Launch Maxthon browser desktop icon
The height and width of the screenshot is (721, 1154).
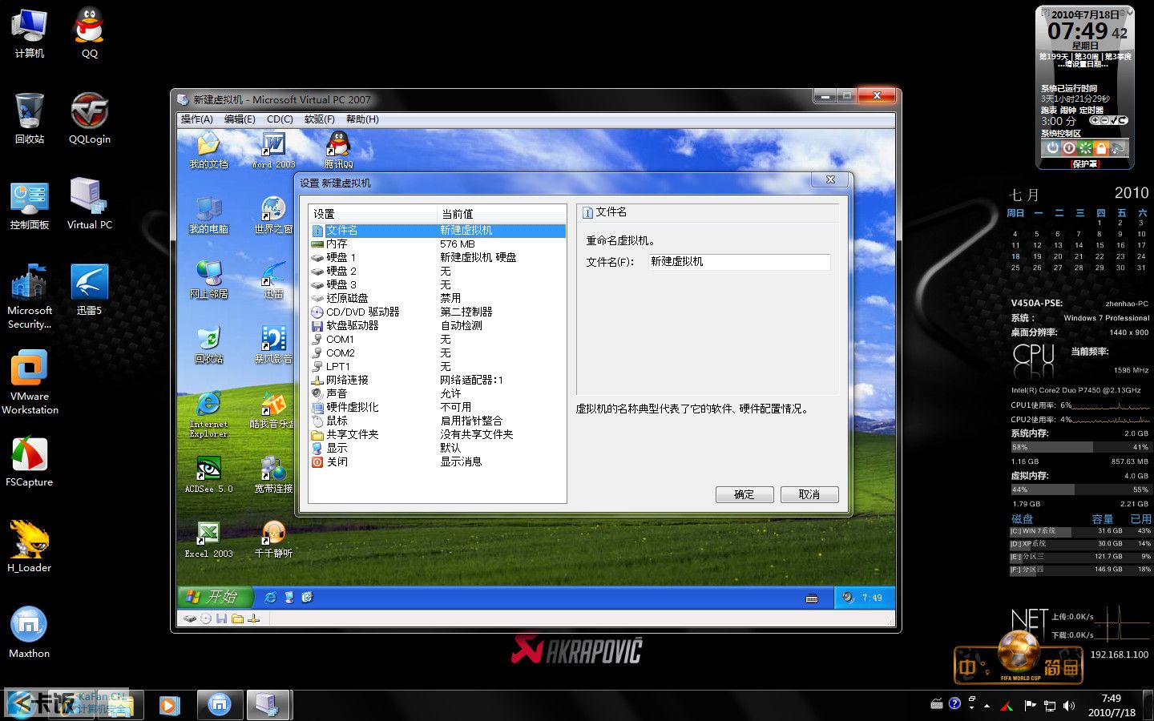[x=30, y=632]
